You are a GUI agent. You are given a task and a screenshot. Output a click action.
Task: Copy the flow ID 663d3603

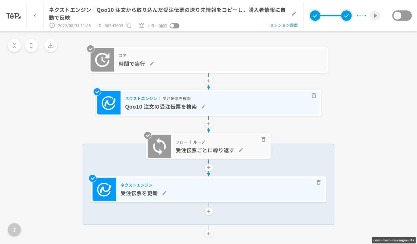tap(129, 25)
